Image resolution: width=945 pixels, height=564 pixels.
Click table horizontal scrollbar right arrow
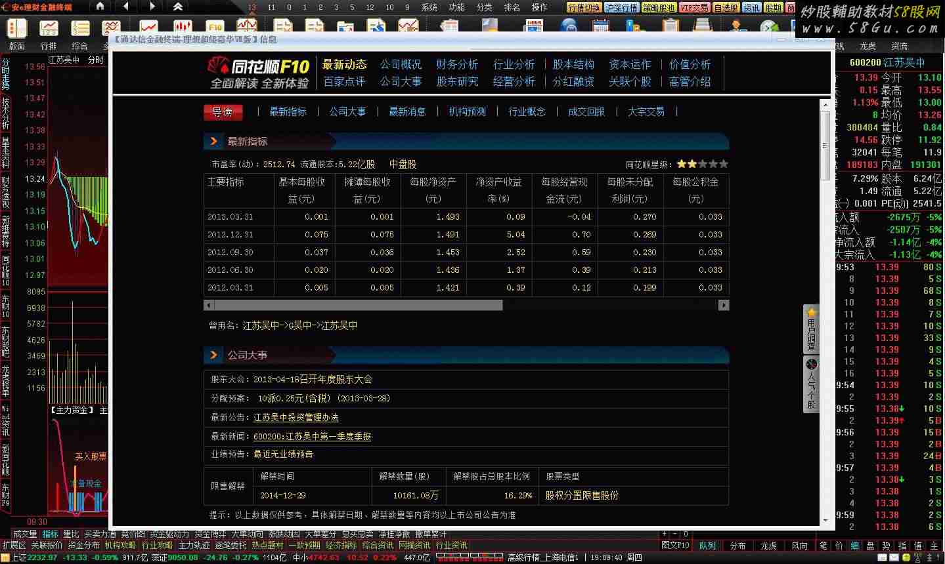point(724,305)
